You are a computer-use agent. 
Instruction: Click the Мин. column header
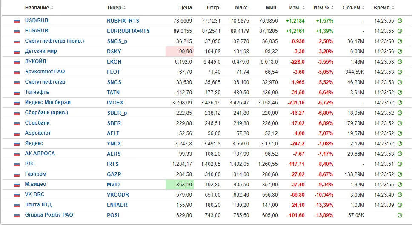pos(272,8)
